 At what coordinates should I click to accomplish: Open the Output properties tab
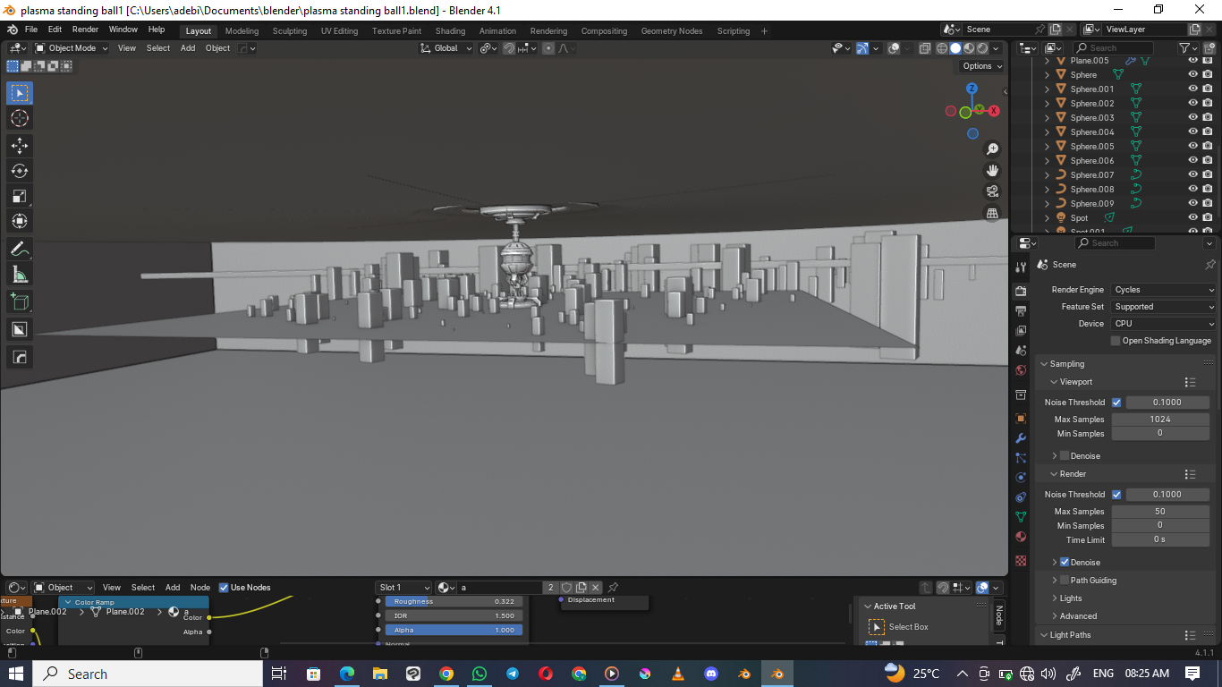(x=1021, y=310)
